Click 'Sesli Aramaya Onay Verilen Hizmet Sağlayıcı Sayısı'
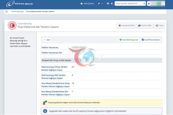Screen dimensions: 173x115 point(54,68)
